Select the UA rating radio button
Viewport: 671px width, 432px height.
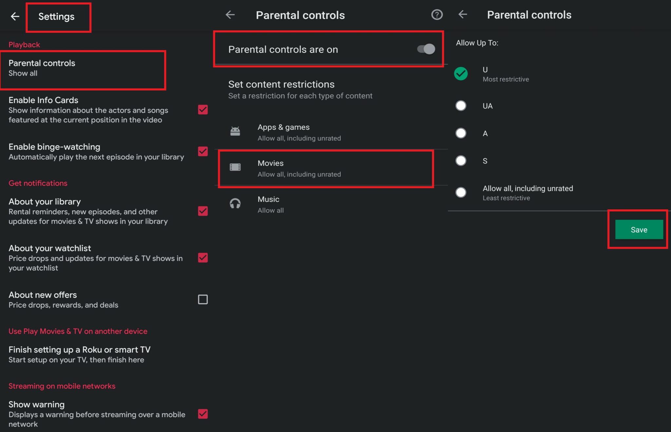tap(461, 105)
